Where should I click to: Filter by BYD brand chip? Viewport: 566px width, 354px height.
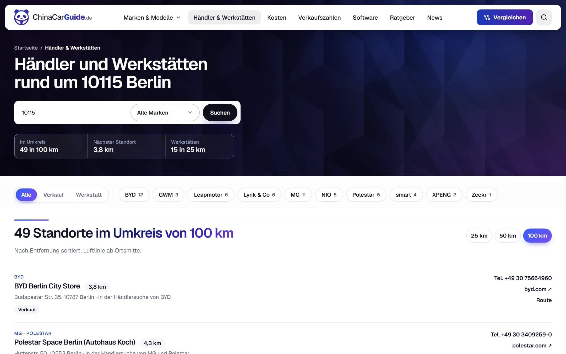coord(134,195)
